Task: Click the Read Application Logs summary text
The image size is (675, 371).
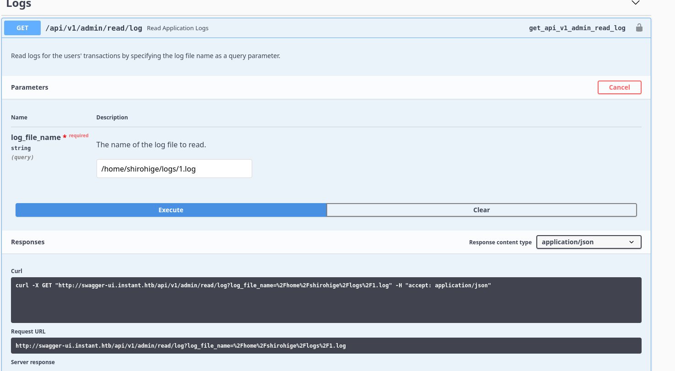Action: [178, 28]
